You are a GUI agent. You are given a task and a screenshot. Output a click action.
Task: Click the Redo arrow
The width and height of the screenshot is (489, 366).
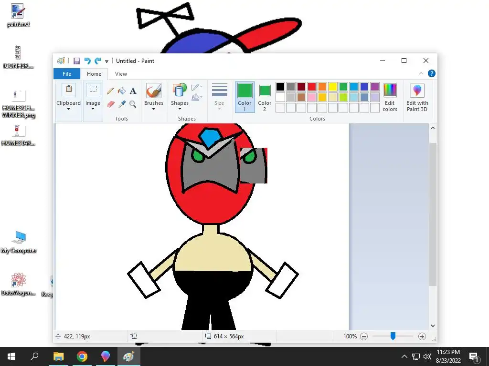coord(98,61)
